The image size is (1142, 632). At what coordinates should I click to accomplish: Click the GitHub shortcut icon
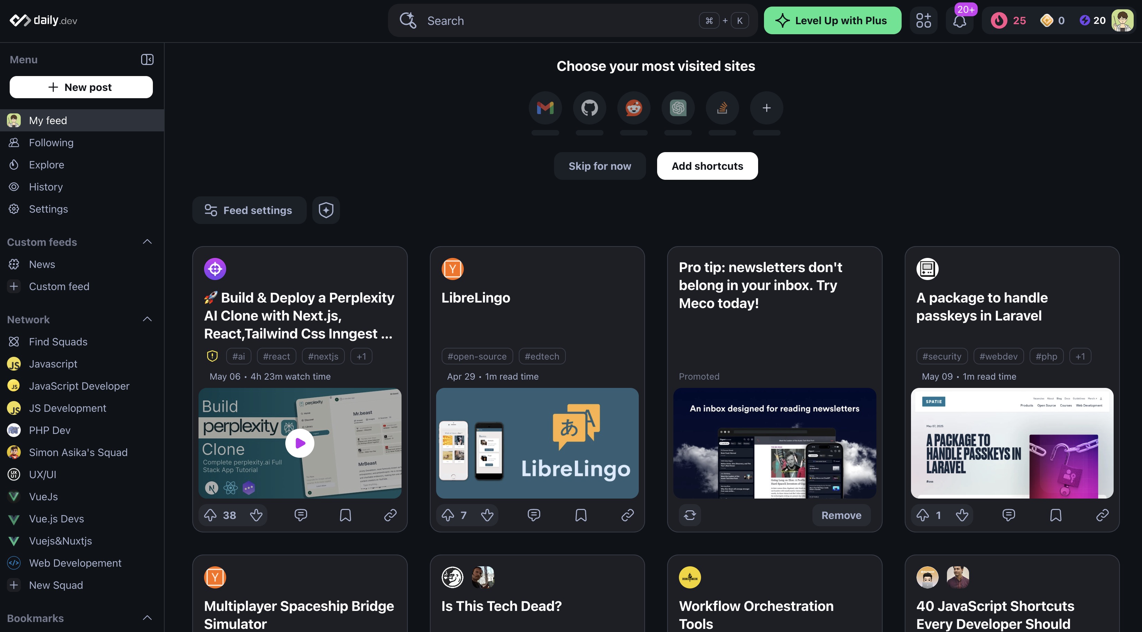(589, 108)
